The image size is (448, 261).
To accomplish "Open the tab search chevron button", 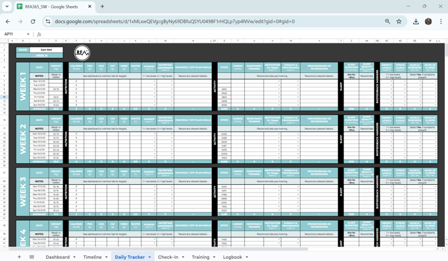I will pos(7,7).
